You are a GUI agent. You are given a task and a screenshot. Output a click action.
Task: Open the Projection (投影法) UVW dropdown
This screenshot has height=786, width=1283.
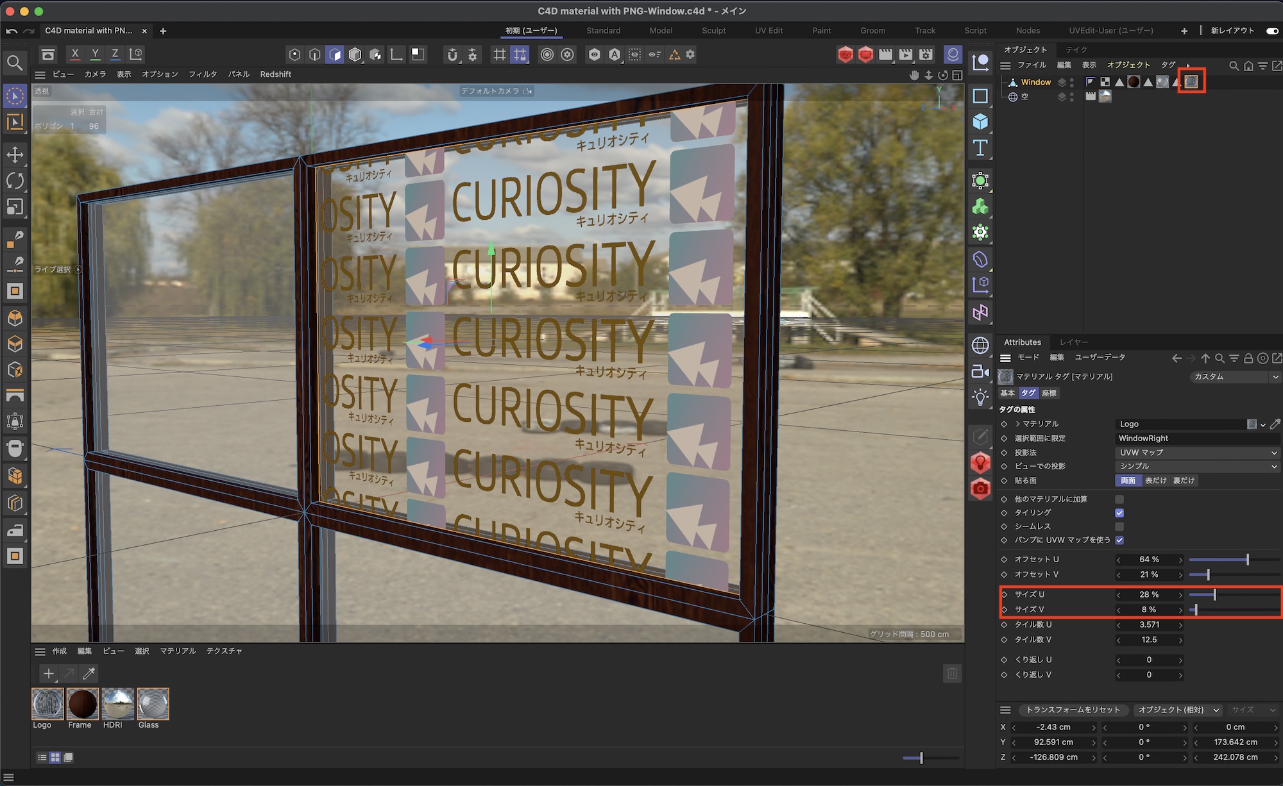coord(1197,453)
